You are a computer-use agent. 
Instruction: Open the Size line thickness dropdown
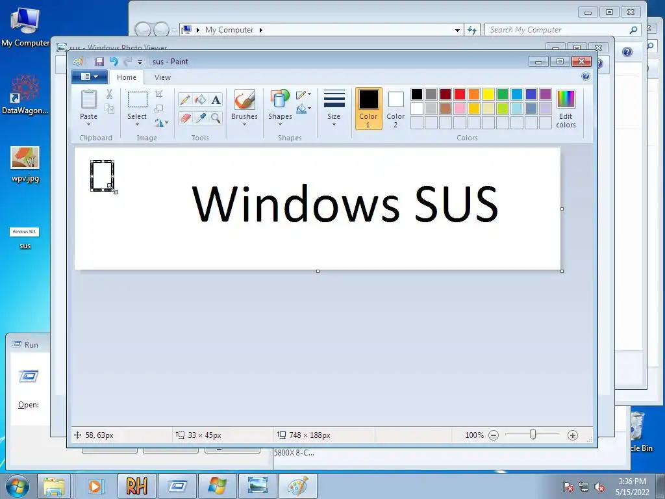(x=334, y=109)
